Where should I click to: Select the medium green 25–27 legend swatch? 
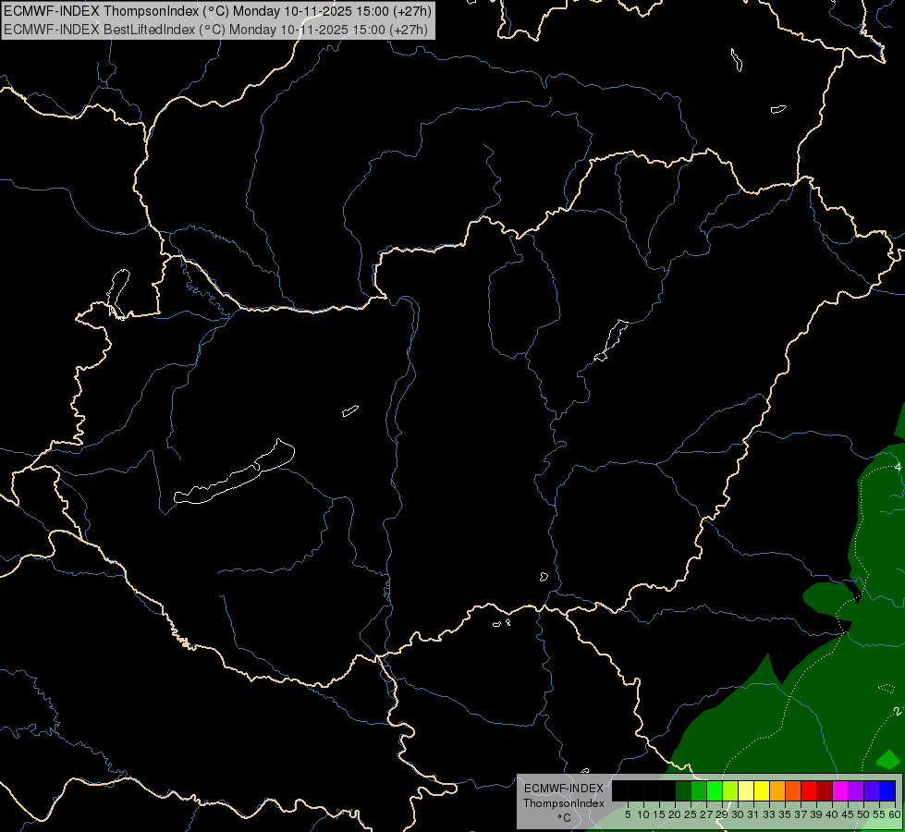(x=699, y=790)
